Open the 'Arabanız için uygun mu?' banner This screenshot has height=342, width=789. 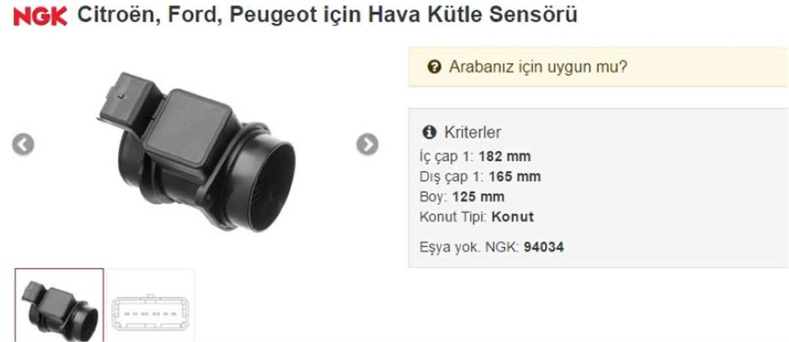[x=598, y=67]
